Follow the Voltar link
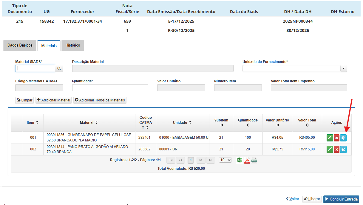The image size is (363, 205). 292,199
